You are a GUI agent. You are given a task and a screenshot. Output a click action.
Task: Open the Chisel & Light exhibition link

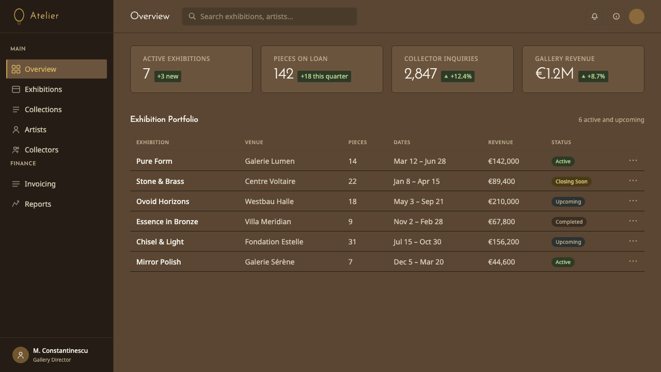(160, 242)
